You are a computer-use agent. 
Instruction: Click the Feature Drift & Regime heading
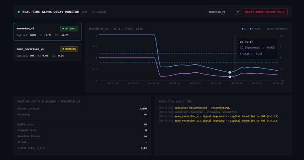[49, 101]
